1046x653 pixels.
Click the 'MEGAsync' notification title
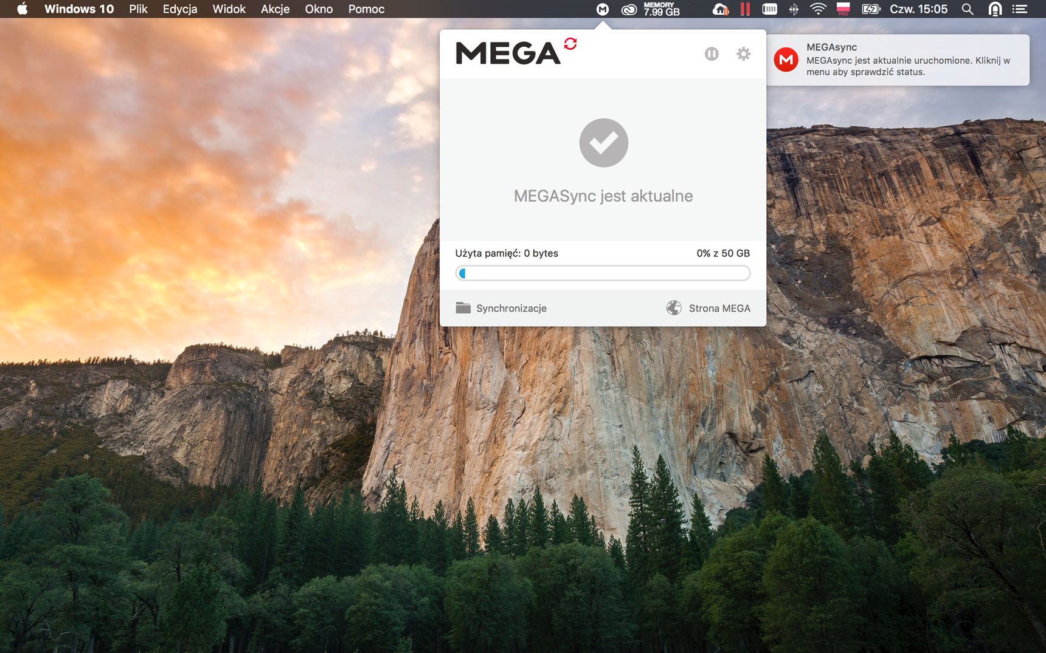(x=831, y=47)
